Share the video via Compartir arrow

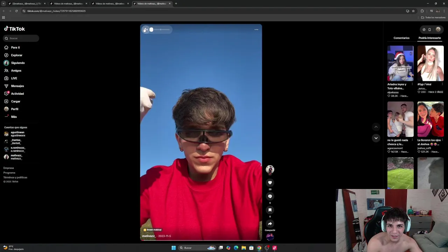click(270, 224)
